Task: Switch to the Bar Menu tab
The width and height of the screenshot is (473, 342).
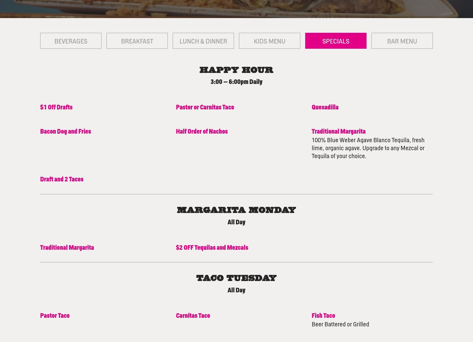Action: [x=402, y=41]
